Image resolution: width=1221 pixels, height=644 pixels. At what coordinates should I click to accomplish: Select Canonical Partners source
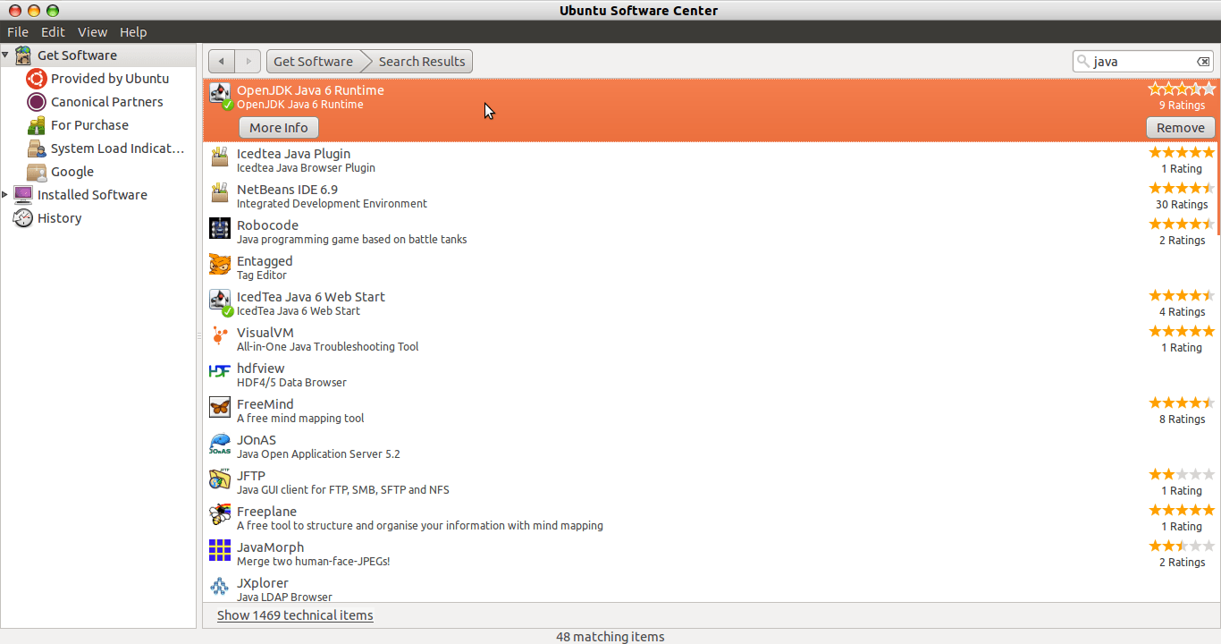click(107, 102)
